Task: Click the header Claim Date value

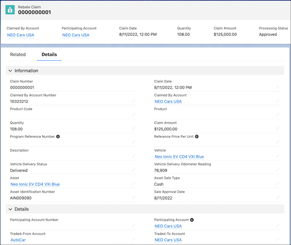Action: (138, 34)
